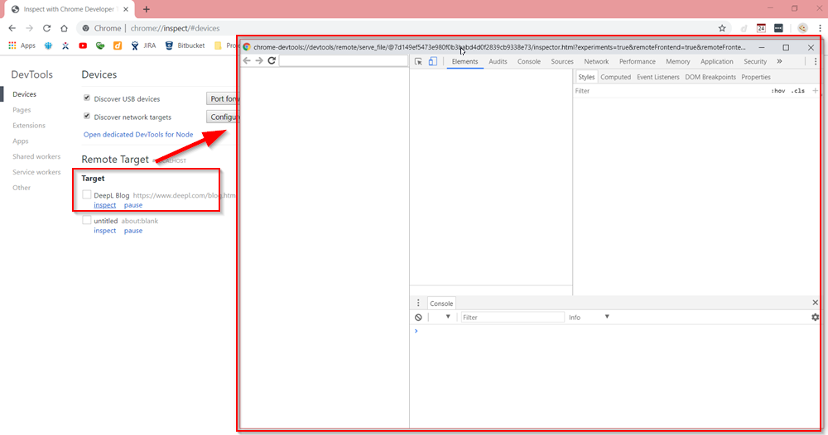Screen dimensions: 828x435
Task: Switch to the Security tab
Action: point(755,62)
